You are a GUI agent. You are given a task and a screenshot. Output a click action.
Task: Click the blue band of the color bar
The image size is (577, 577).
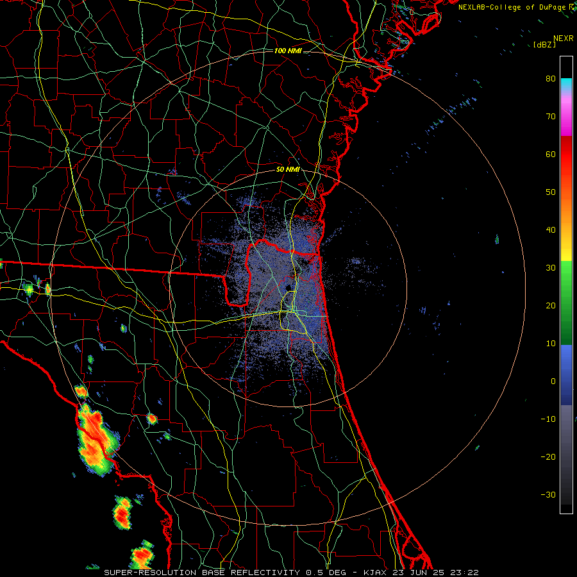[566, 374]
